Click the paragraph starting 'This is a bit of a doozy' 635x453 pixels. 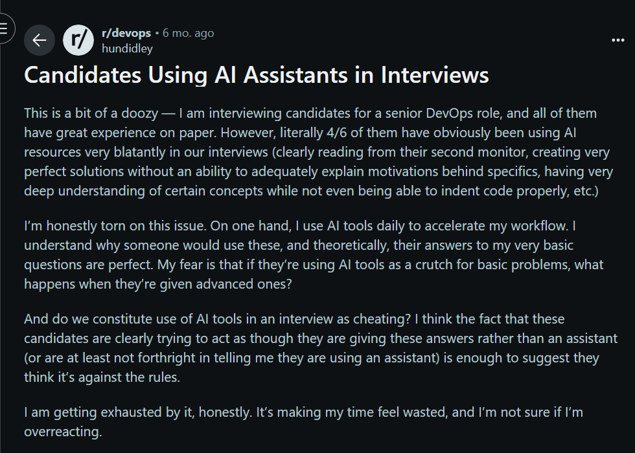point(319,152)
